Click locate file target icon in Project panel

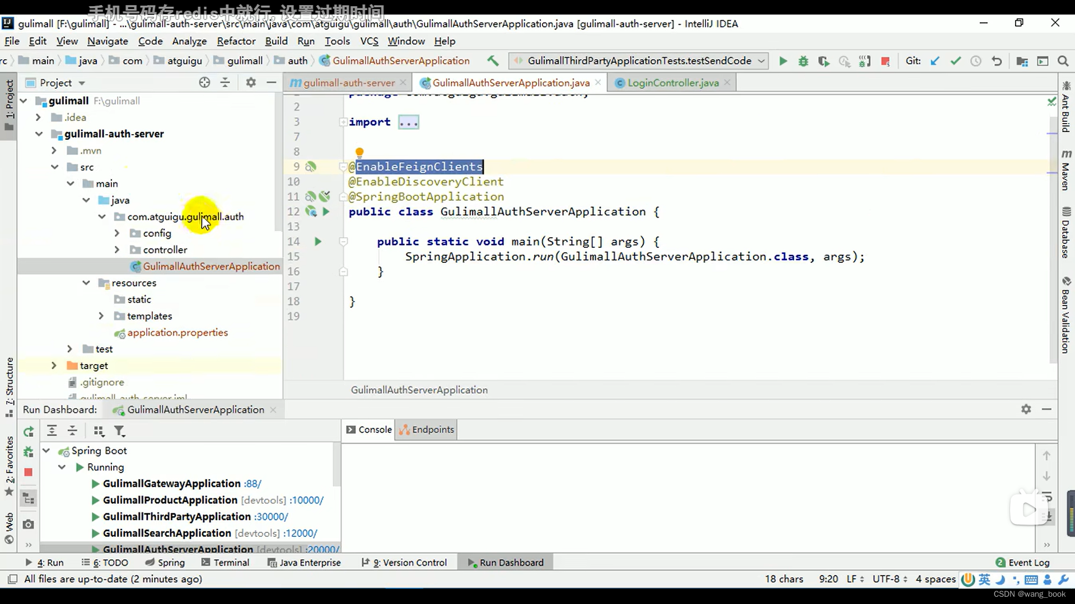204,83
